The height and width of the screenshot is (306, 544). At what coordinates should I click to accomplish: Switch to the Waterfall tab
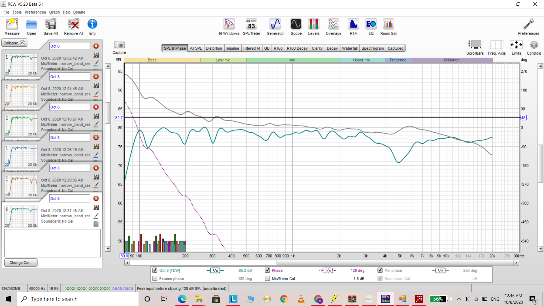350,48
